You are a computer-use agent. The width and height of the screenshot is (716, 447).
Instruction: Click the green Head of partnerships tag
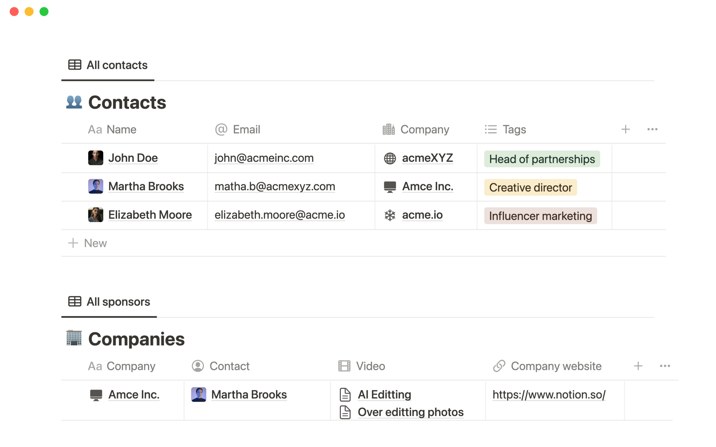[541, 159]
